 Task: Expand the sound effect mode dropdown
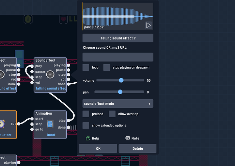coord(118,104)
